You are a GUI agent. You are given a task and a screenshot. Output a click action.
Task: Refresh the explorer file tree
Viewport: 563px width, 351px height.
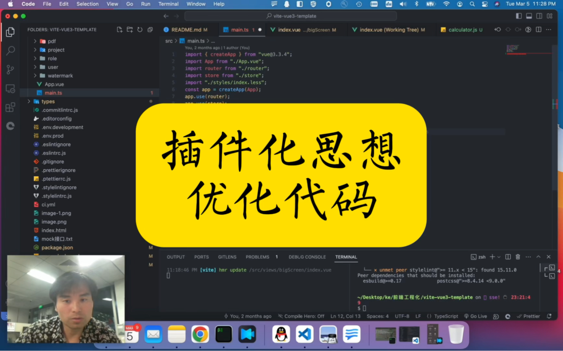[140, 30]
